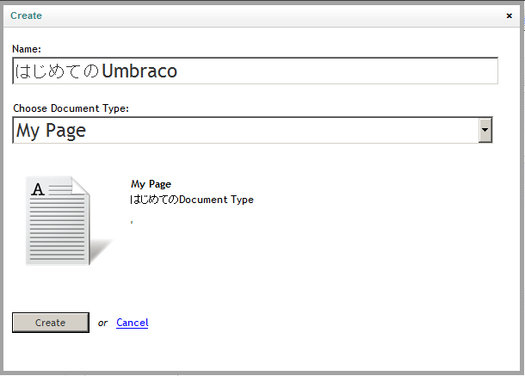The width and height of the screenshot is (525, 376).
Task: Click the Name input field
Action: pyautogui.click(x=255, y=71)
